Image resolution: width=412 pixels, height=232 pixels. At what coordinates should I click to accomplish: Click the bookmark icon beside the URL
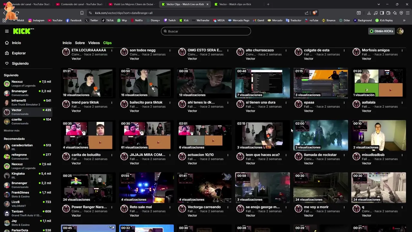pyautogui.click(x=82, y=13)
